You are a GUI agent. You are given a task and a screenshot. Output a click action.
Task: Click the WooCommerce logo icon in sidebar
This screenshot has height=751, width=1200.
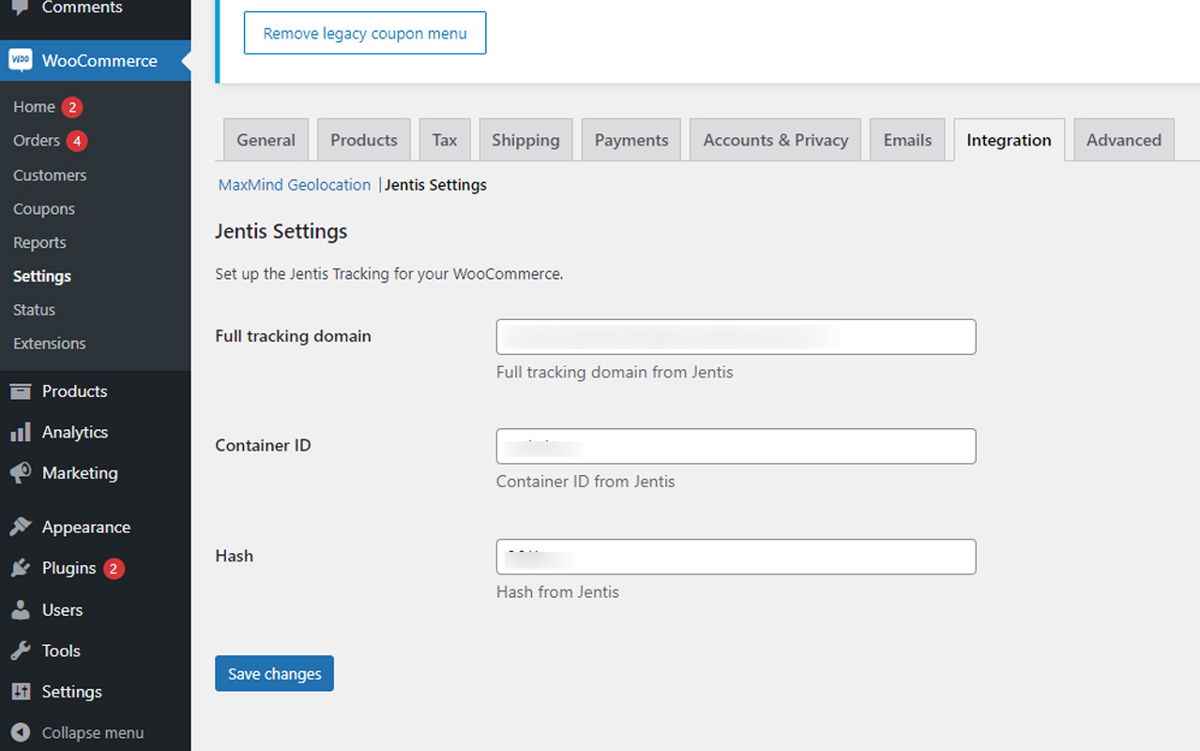click(21, 60)
